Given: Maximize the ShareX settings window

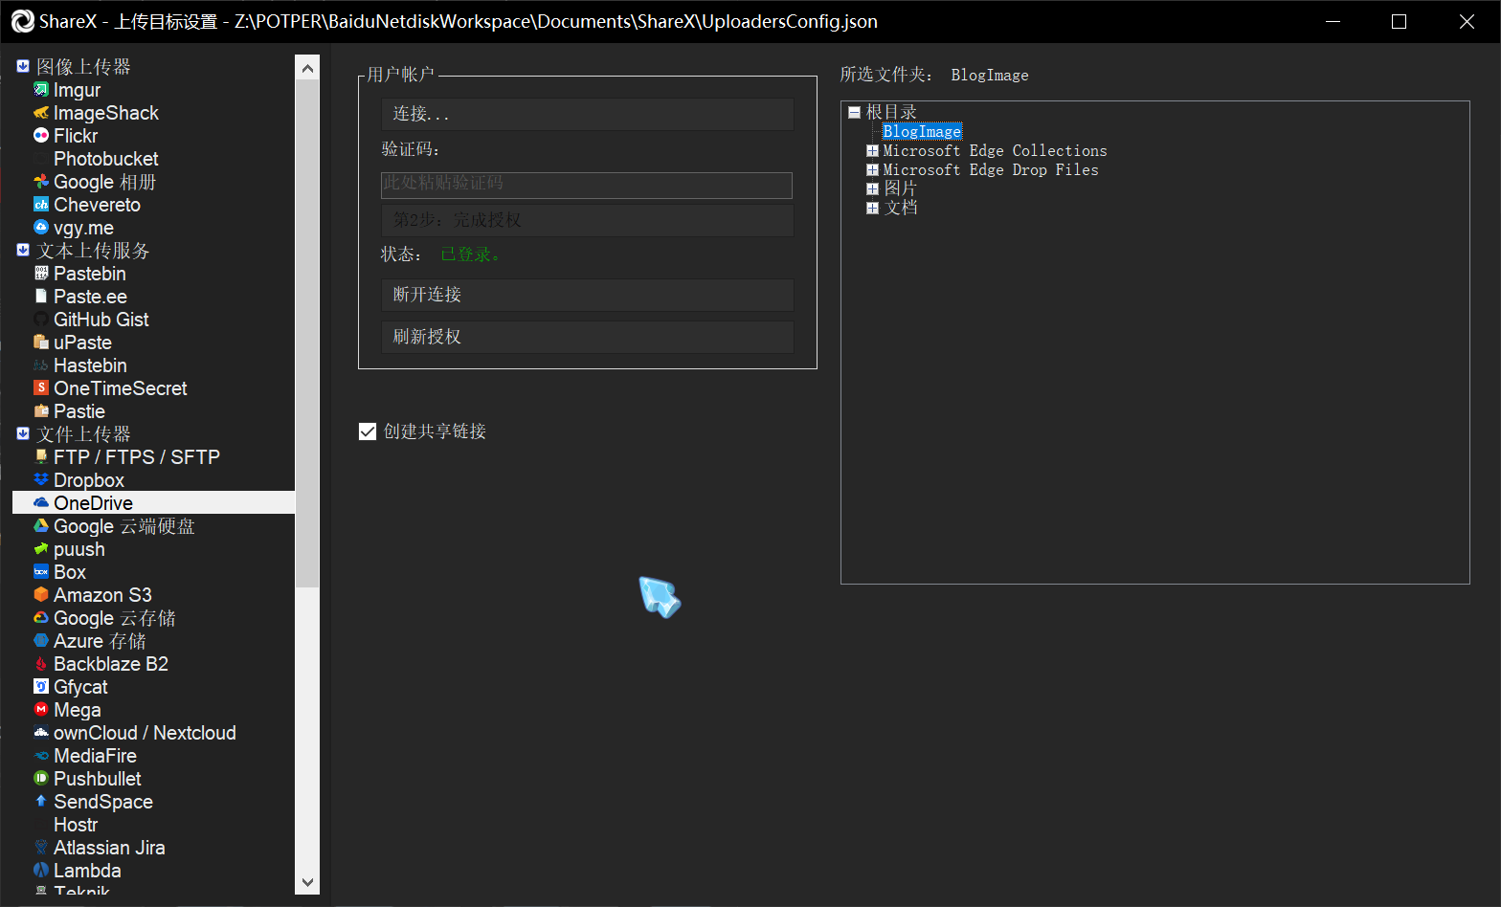Looking at the screenshot, I should tap(1399, 21).
